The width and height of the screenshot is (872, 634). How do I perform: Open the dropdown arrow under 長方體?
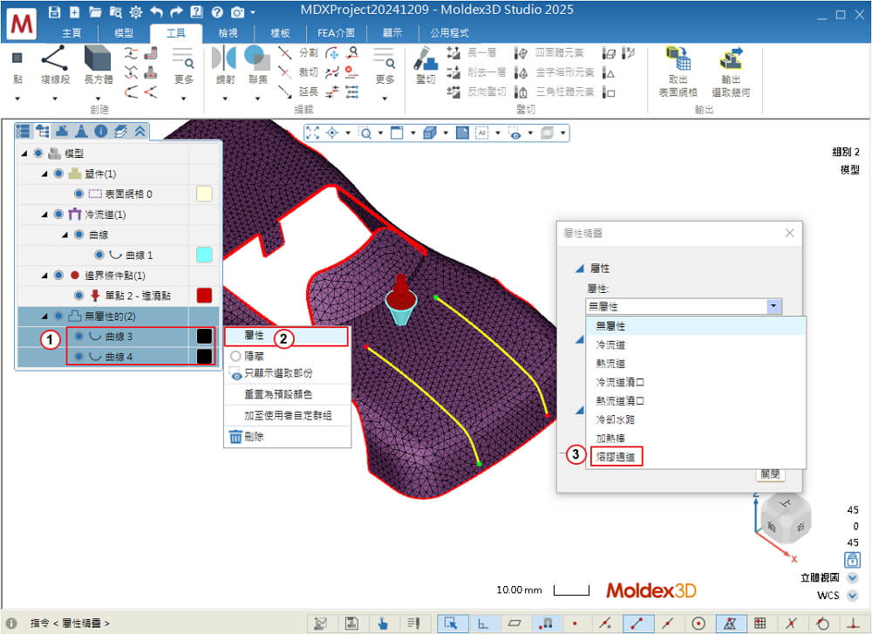(98, 99)
